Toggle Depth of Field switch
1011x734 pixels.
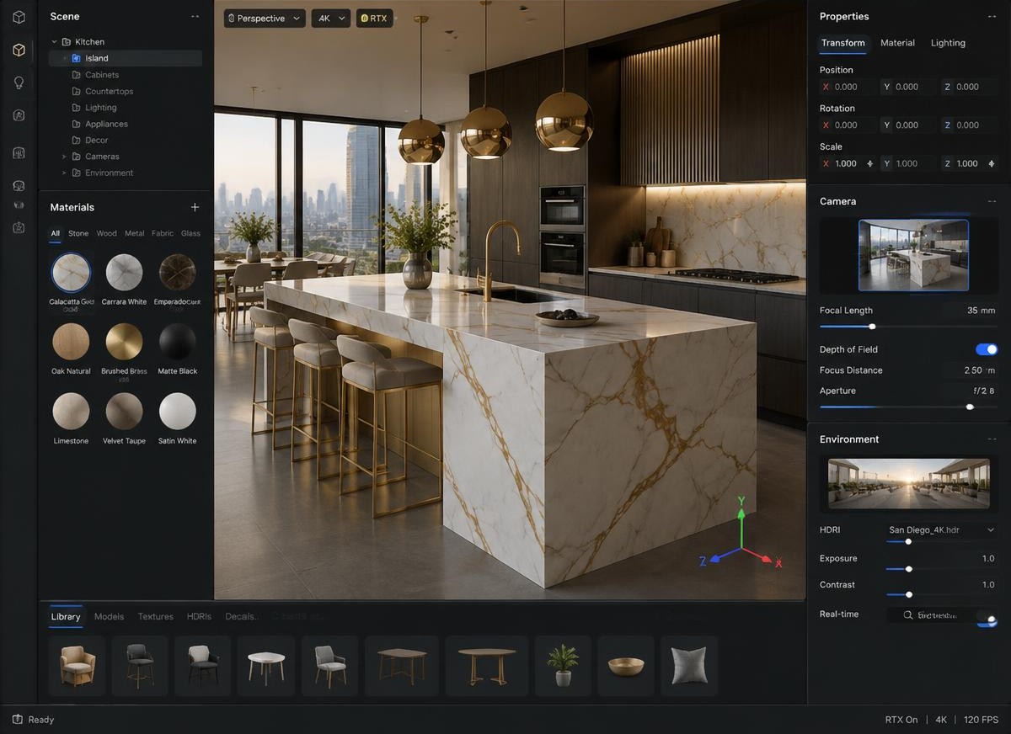point(987,349)
